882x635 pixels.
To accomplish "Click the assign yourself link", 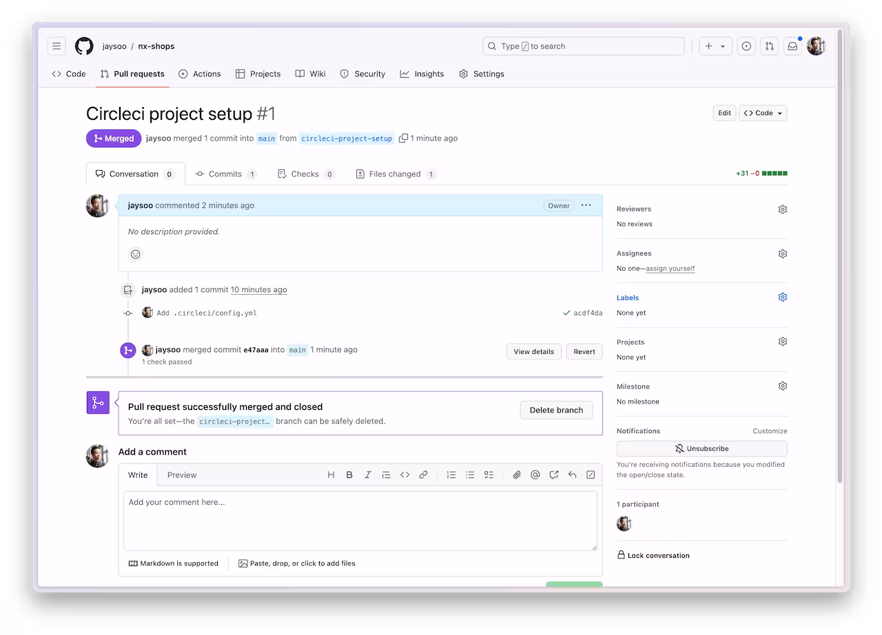I will [x=670, y=269].
